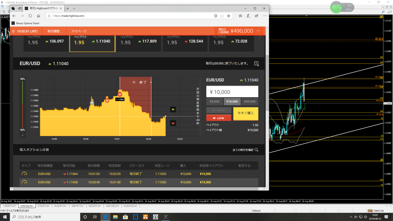Open the Edge icon in the taskbar
393x221 pixels.
pyautogui.click(x=105, y=217)
